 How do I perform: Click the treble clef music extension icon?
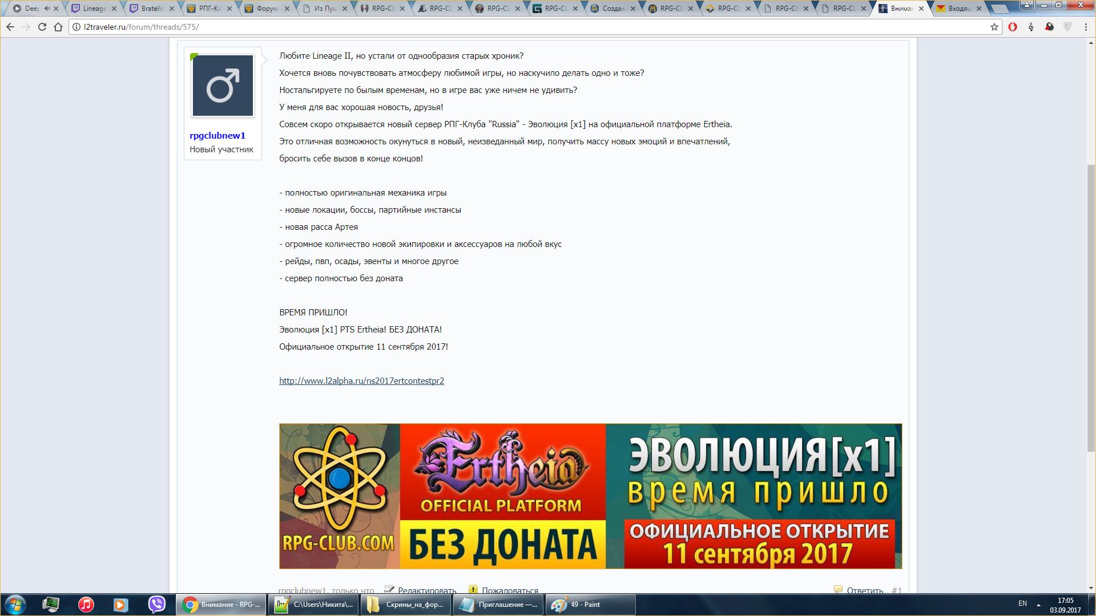(1031, 27)
